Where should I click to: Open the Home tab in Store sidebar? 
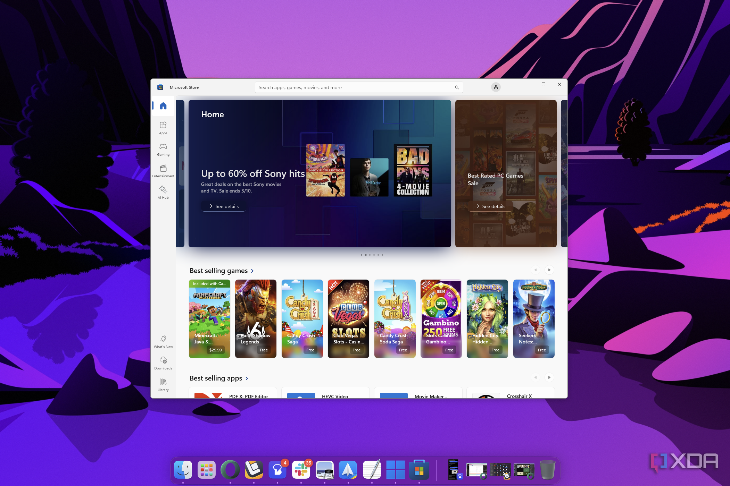163,106
